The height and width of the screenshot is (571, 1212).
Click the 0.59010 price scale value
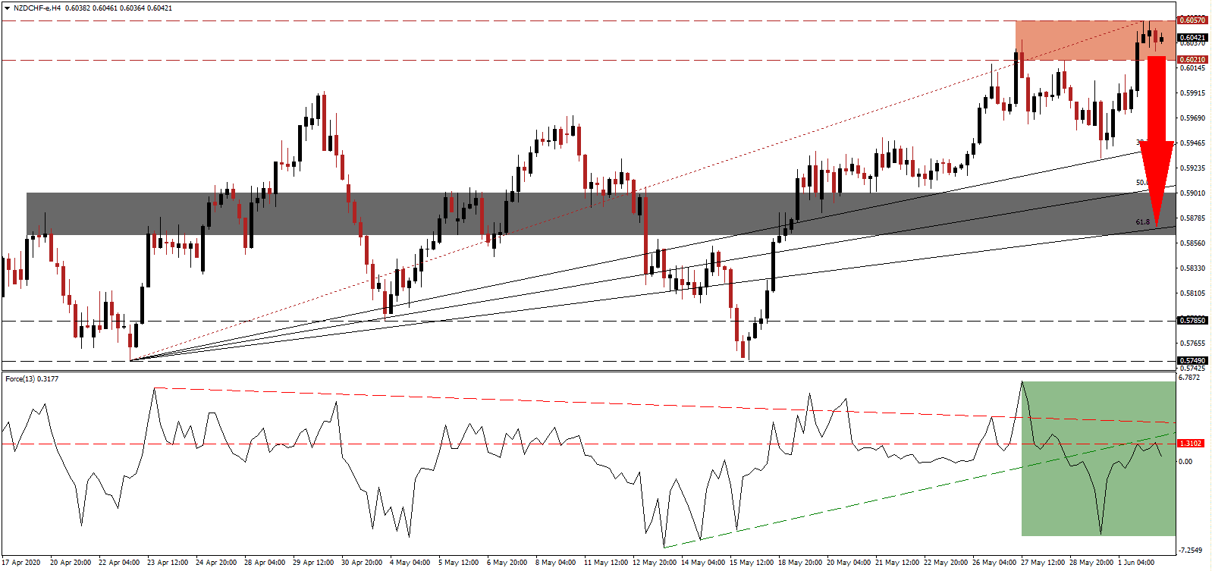pyautogui.click(x=1192, y=193)
